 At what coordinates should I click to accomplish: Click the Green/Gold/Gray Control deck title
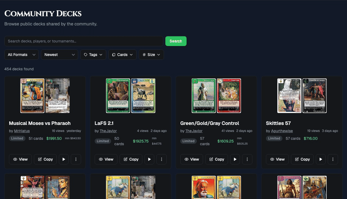click(210, 123)
